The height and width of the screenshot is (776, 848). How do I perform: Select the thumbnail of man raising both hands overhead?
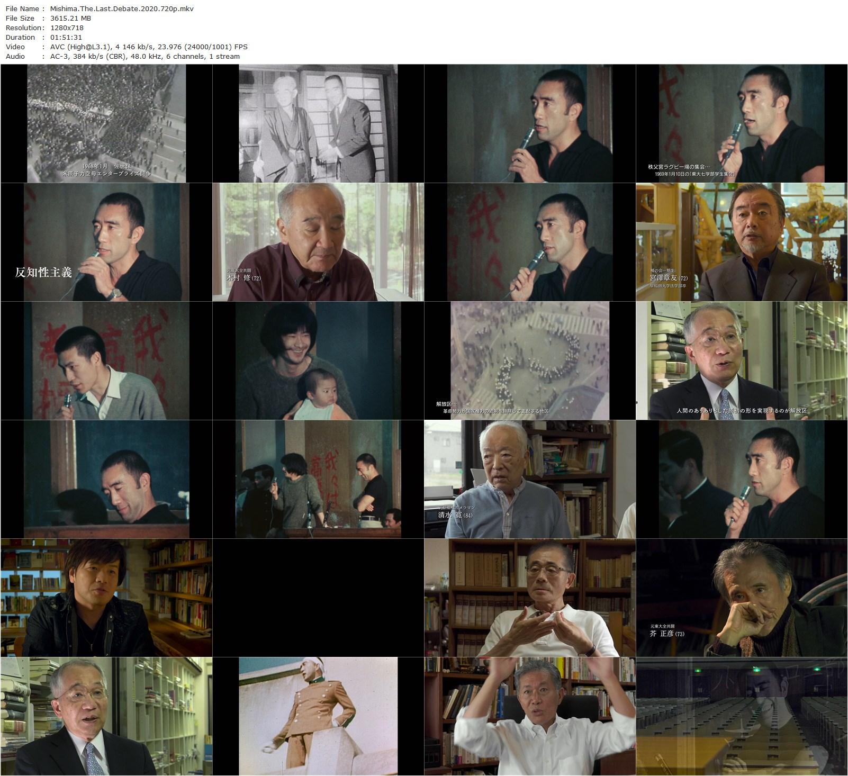529,716
